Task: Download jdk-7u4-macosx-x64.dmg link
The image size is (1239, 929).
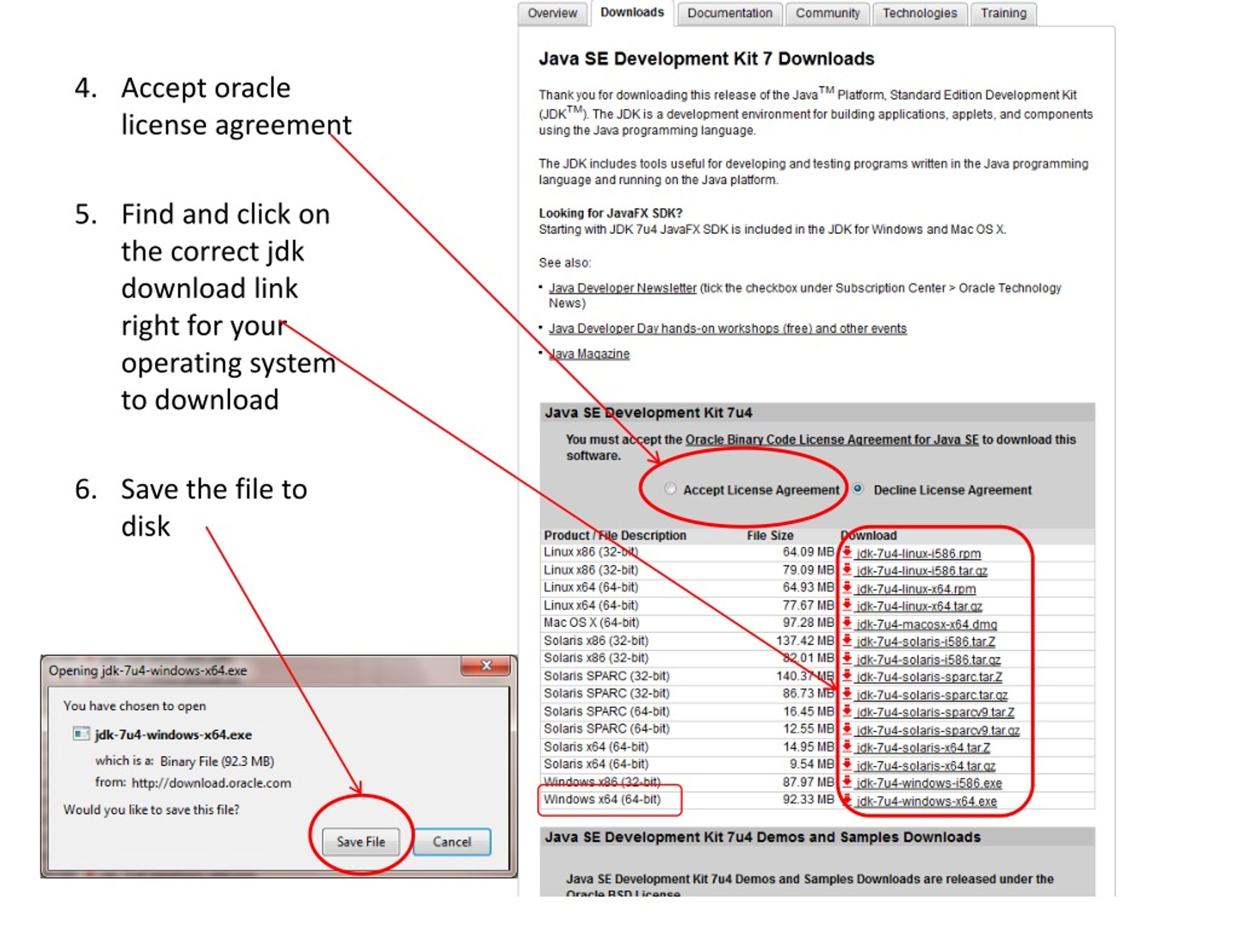Action: [x=926, y=624]
